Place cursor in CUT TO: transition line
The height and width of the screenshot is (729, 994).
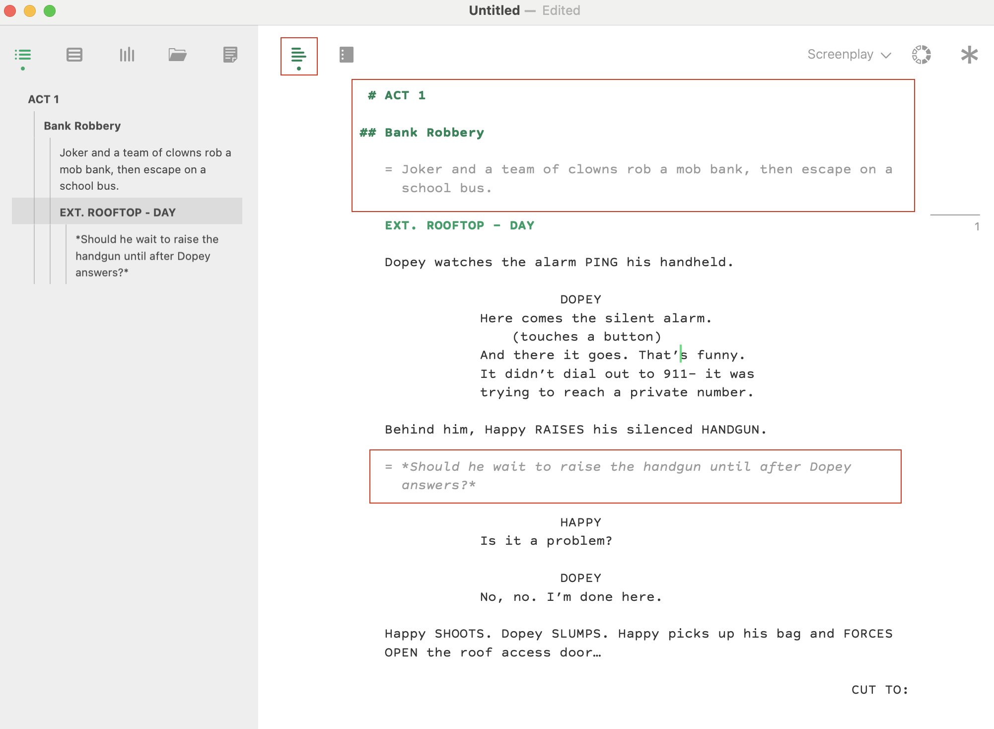(879, 690)
